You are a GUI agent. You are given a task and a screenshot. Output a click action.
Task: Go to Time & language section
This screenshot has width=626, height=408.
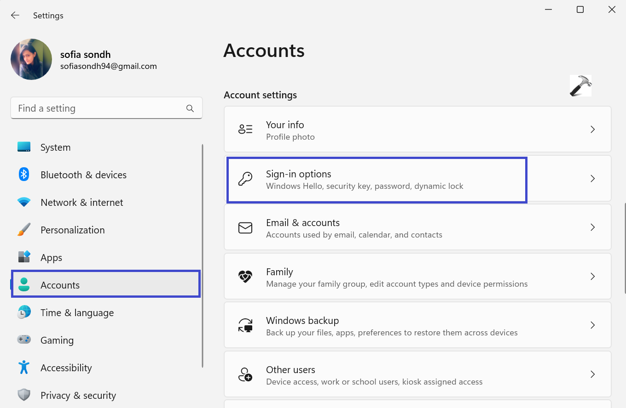(77, 313)
